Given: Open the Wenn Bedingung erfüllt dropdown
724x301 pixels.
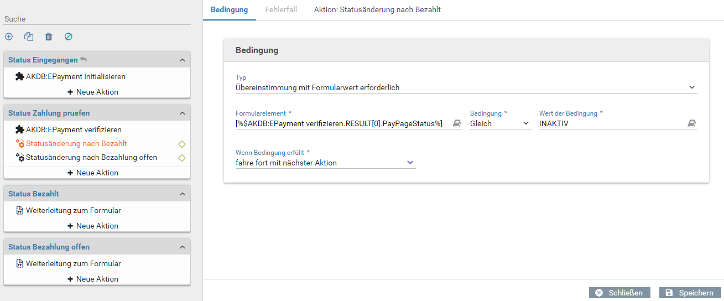Looking at the screenshot, I should 325,163.
